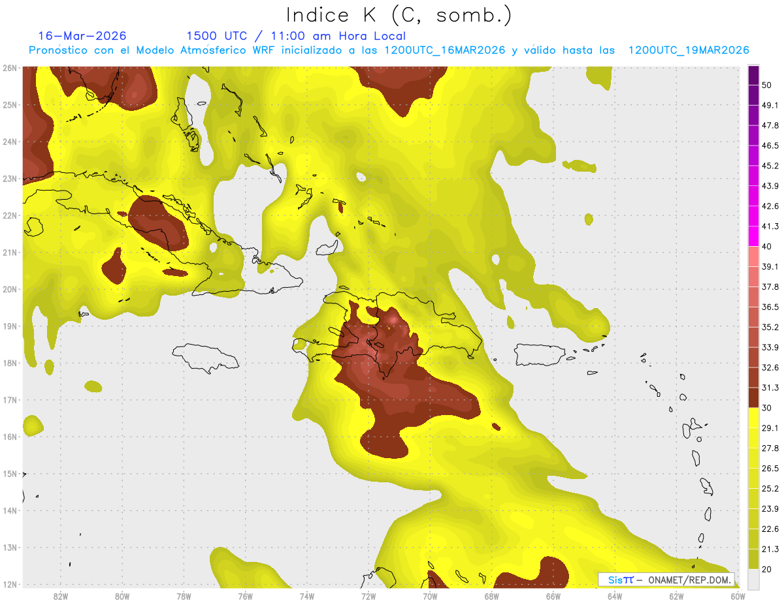The width and height of the screenshot is (784, 605).
Task: Click the colorbar value '25.2'
Action: coord(770,489)
